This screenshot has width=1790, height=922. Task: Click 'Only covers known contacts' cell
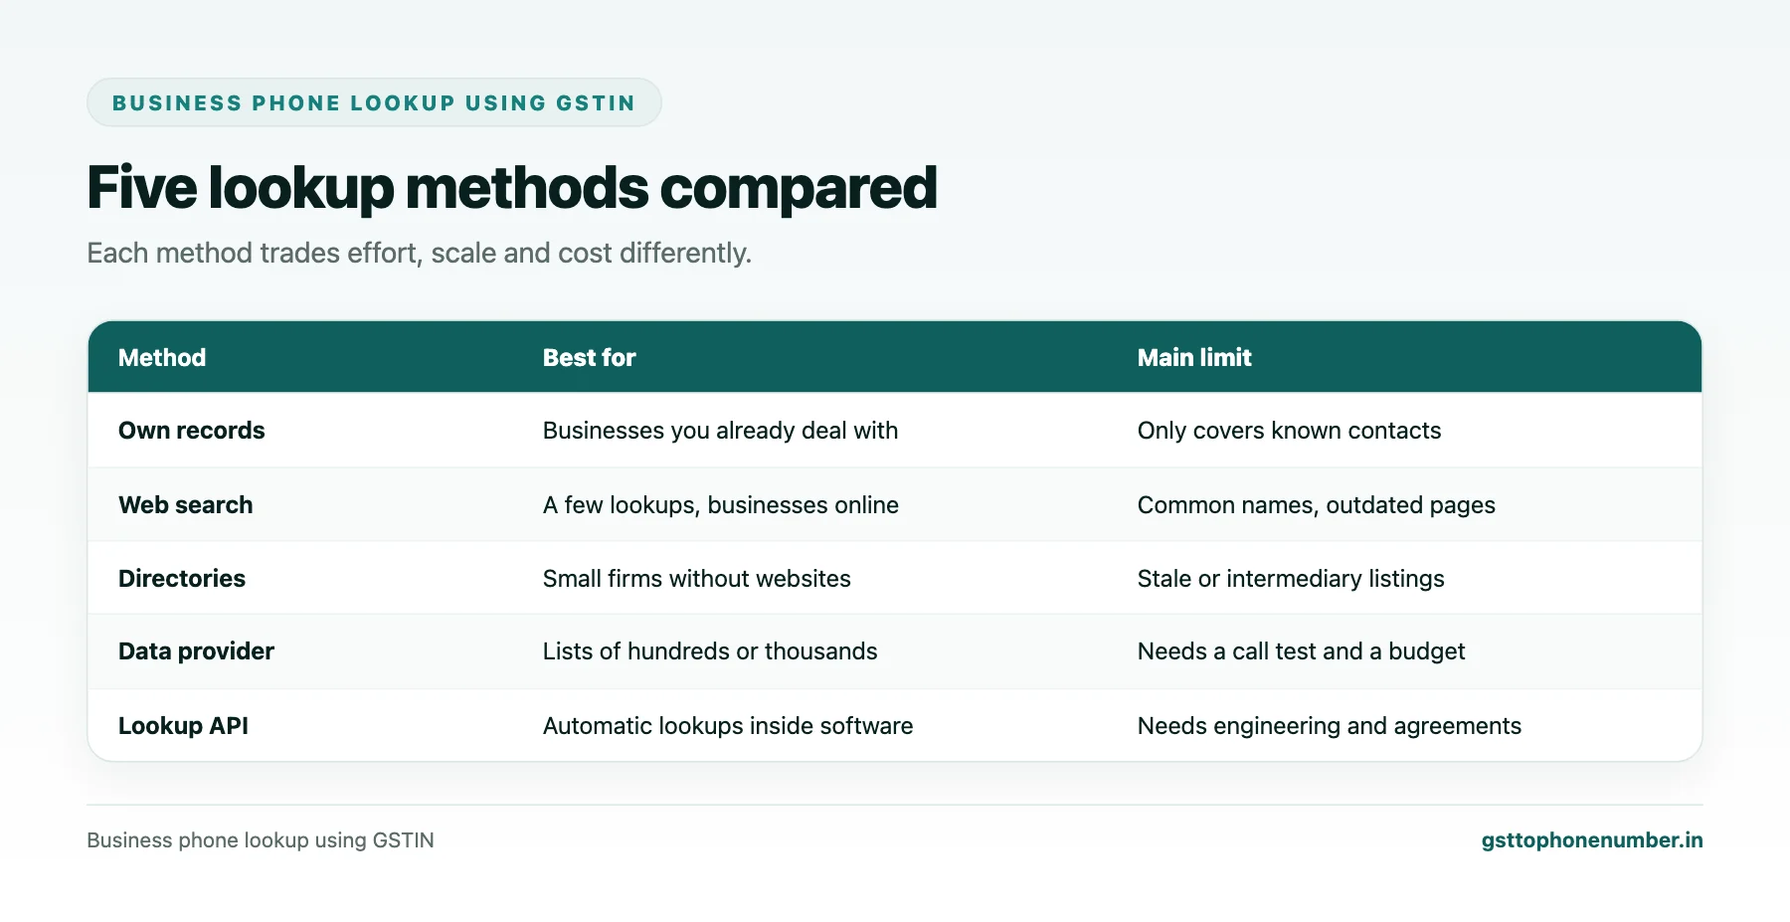pos(1289,430)
